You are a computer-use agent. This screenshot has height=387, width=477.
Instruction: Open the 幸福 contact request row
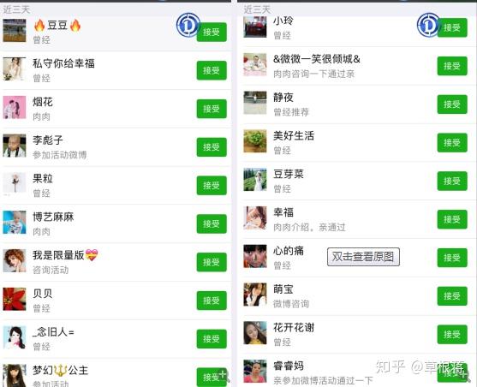(x=357, y=219)
